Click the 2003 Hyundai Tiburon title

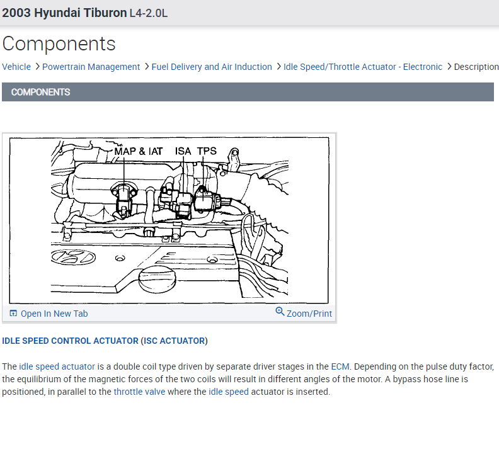pos(64,13)
